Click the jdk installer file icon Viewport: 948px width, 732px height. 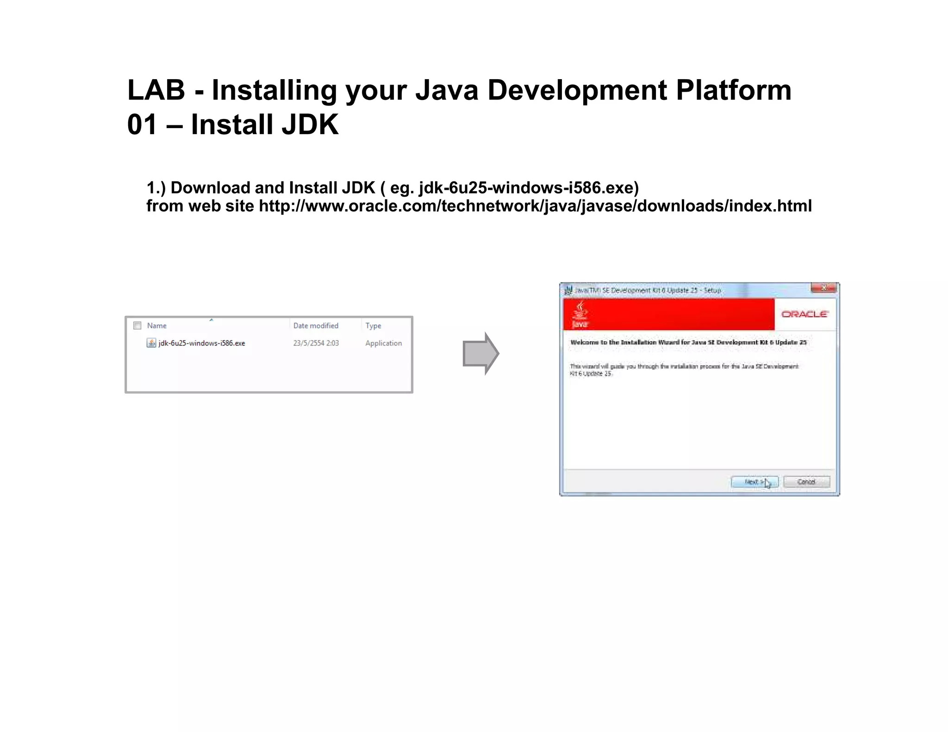(x=151, y=343)
